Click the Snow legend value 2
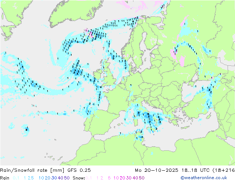Viewport: 235px width, 181px height. point(102,178)
